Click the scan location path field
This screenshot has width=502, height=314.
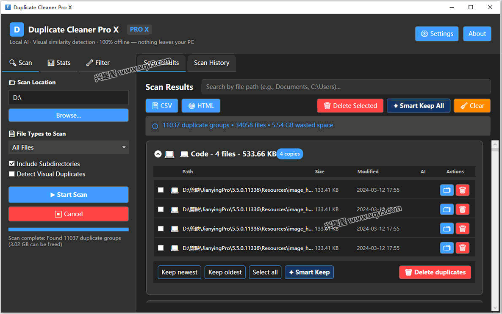click(x=69, y=97)
